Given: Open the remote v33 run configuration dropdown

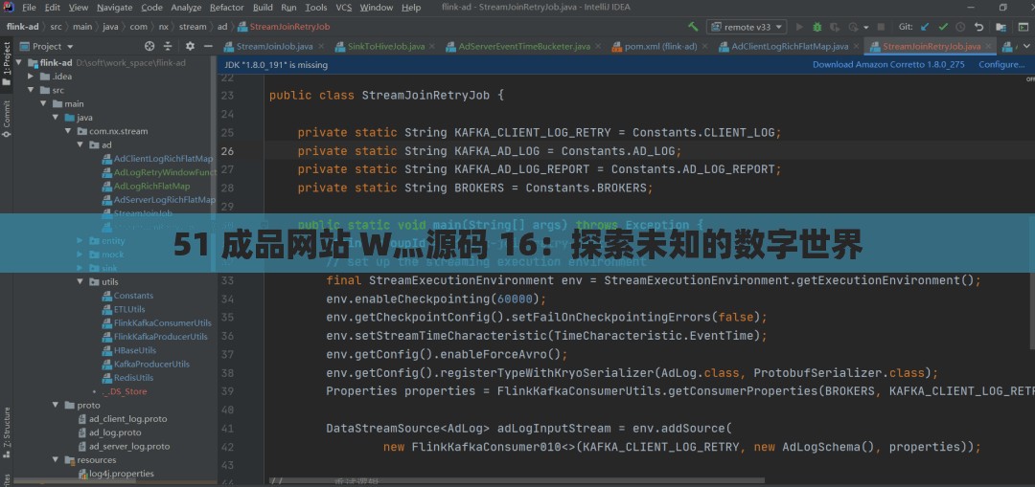Looking at the screenshot, I should pyautogui.click(x=747, y=27).
